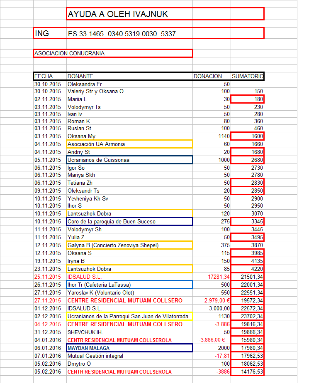
Task: Select the Ucranianos de Guissonaa cell
Action: (x=129, y=160)
